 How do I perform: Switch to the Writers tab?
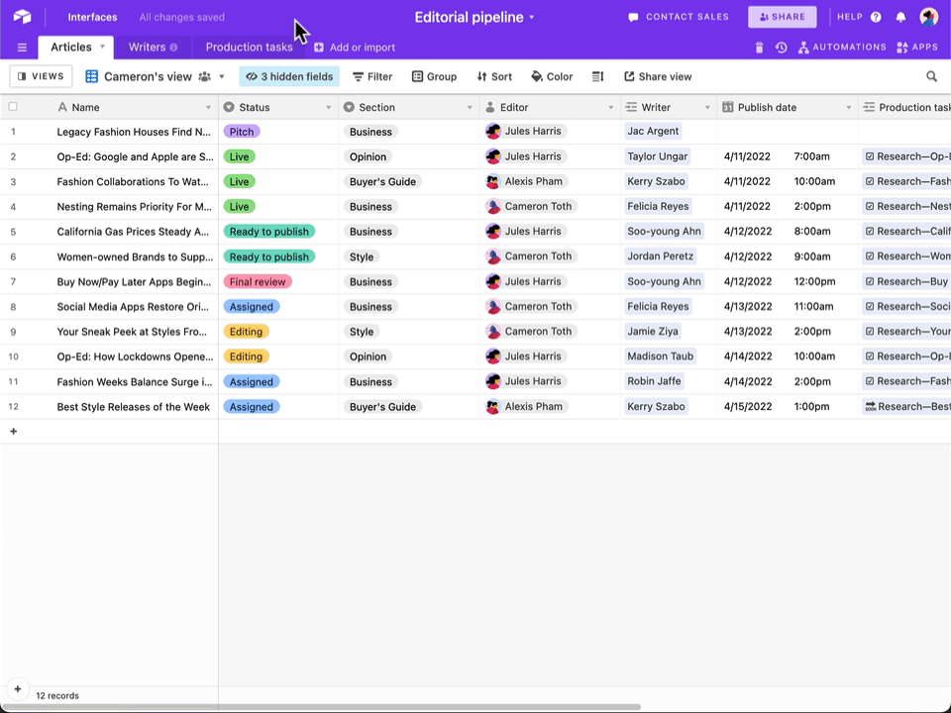coord(153,48)
